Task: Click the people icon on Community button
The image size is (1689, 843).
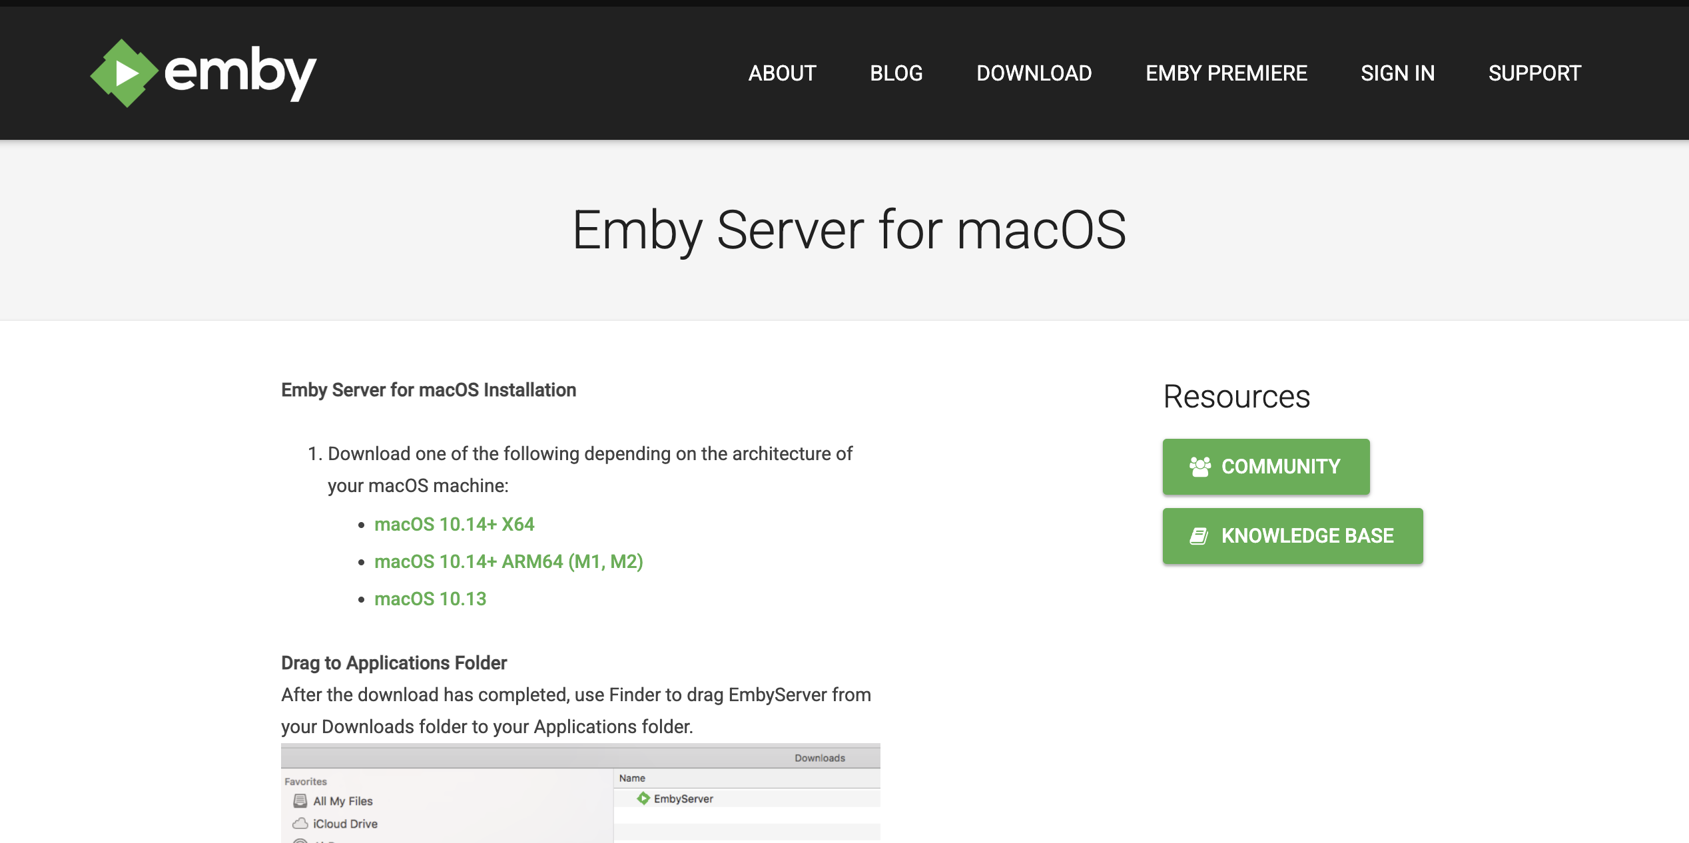Action: [x=1200, y=467]
